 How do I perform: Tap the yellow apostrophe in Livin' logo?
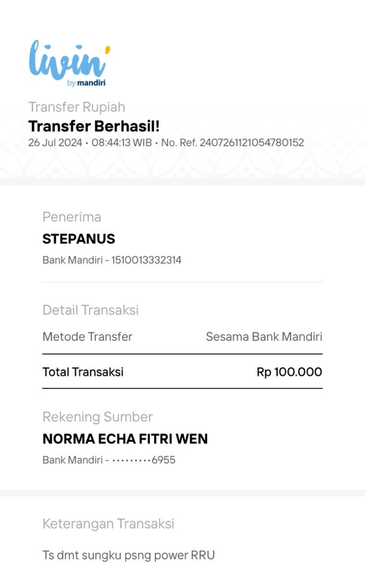[x=107, y=48]
